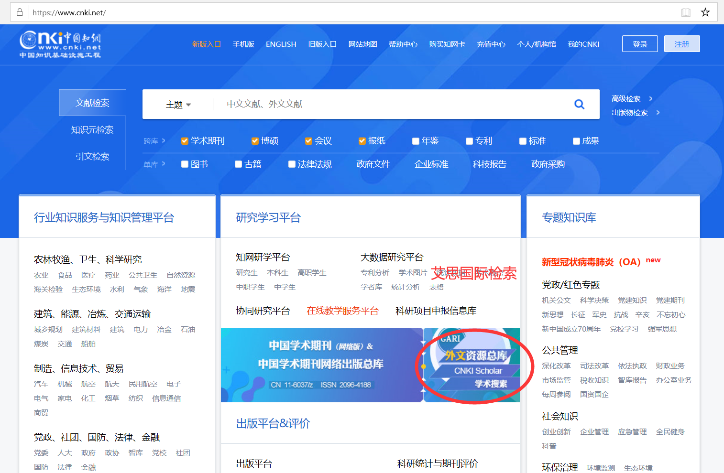
Task: Check the 古籍 checkbox
Action: click(238, 164)
